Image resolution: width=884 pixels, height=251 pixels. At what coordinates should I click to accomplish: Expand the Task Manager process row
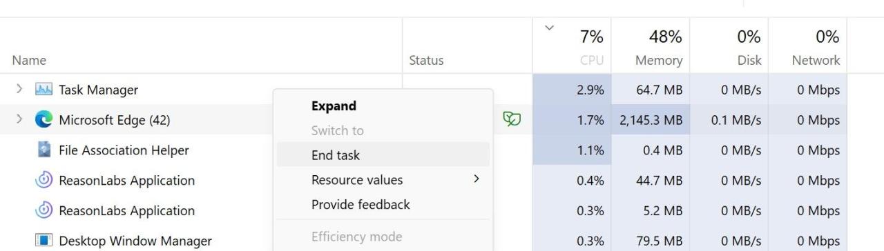click(19, 90)
